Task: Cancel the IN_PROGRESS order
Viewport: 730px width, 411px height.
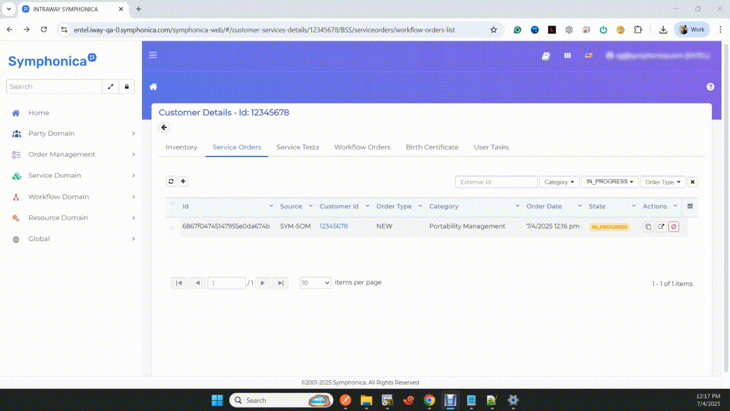Action: [x=674, y=227]
